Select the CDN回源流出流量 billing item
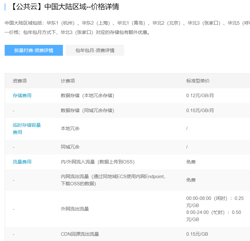This screenshot has height=241, width=250. coord(80,234)
